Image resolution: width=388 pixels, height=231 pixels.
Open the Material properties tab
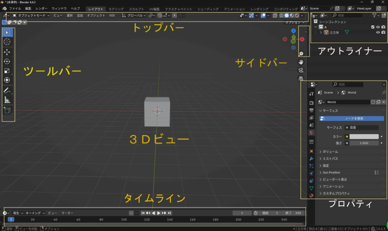click(x=311, y=196)
